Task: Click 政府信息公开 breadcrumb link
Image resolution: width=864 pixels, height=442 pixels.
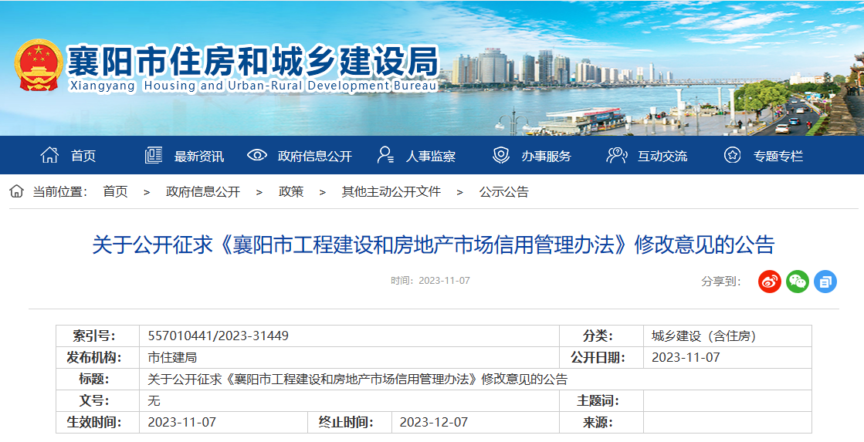Action: pos(203,191)
